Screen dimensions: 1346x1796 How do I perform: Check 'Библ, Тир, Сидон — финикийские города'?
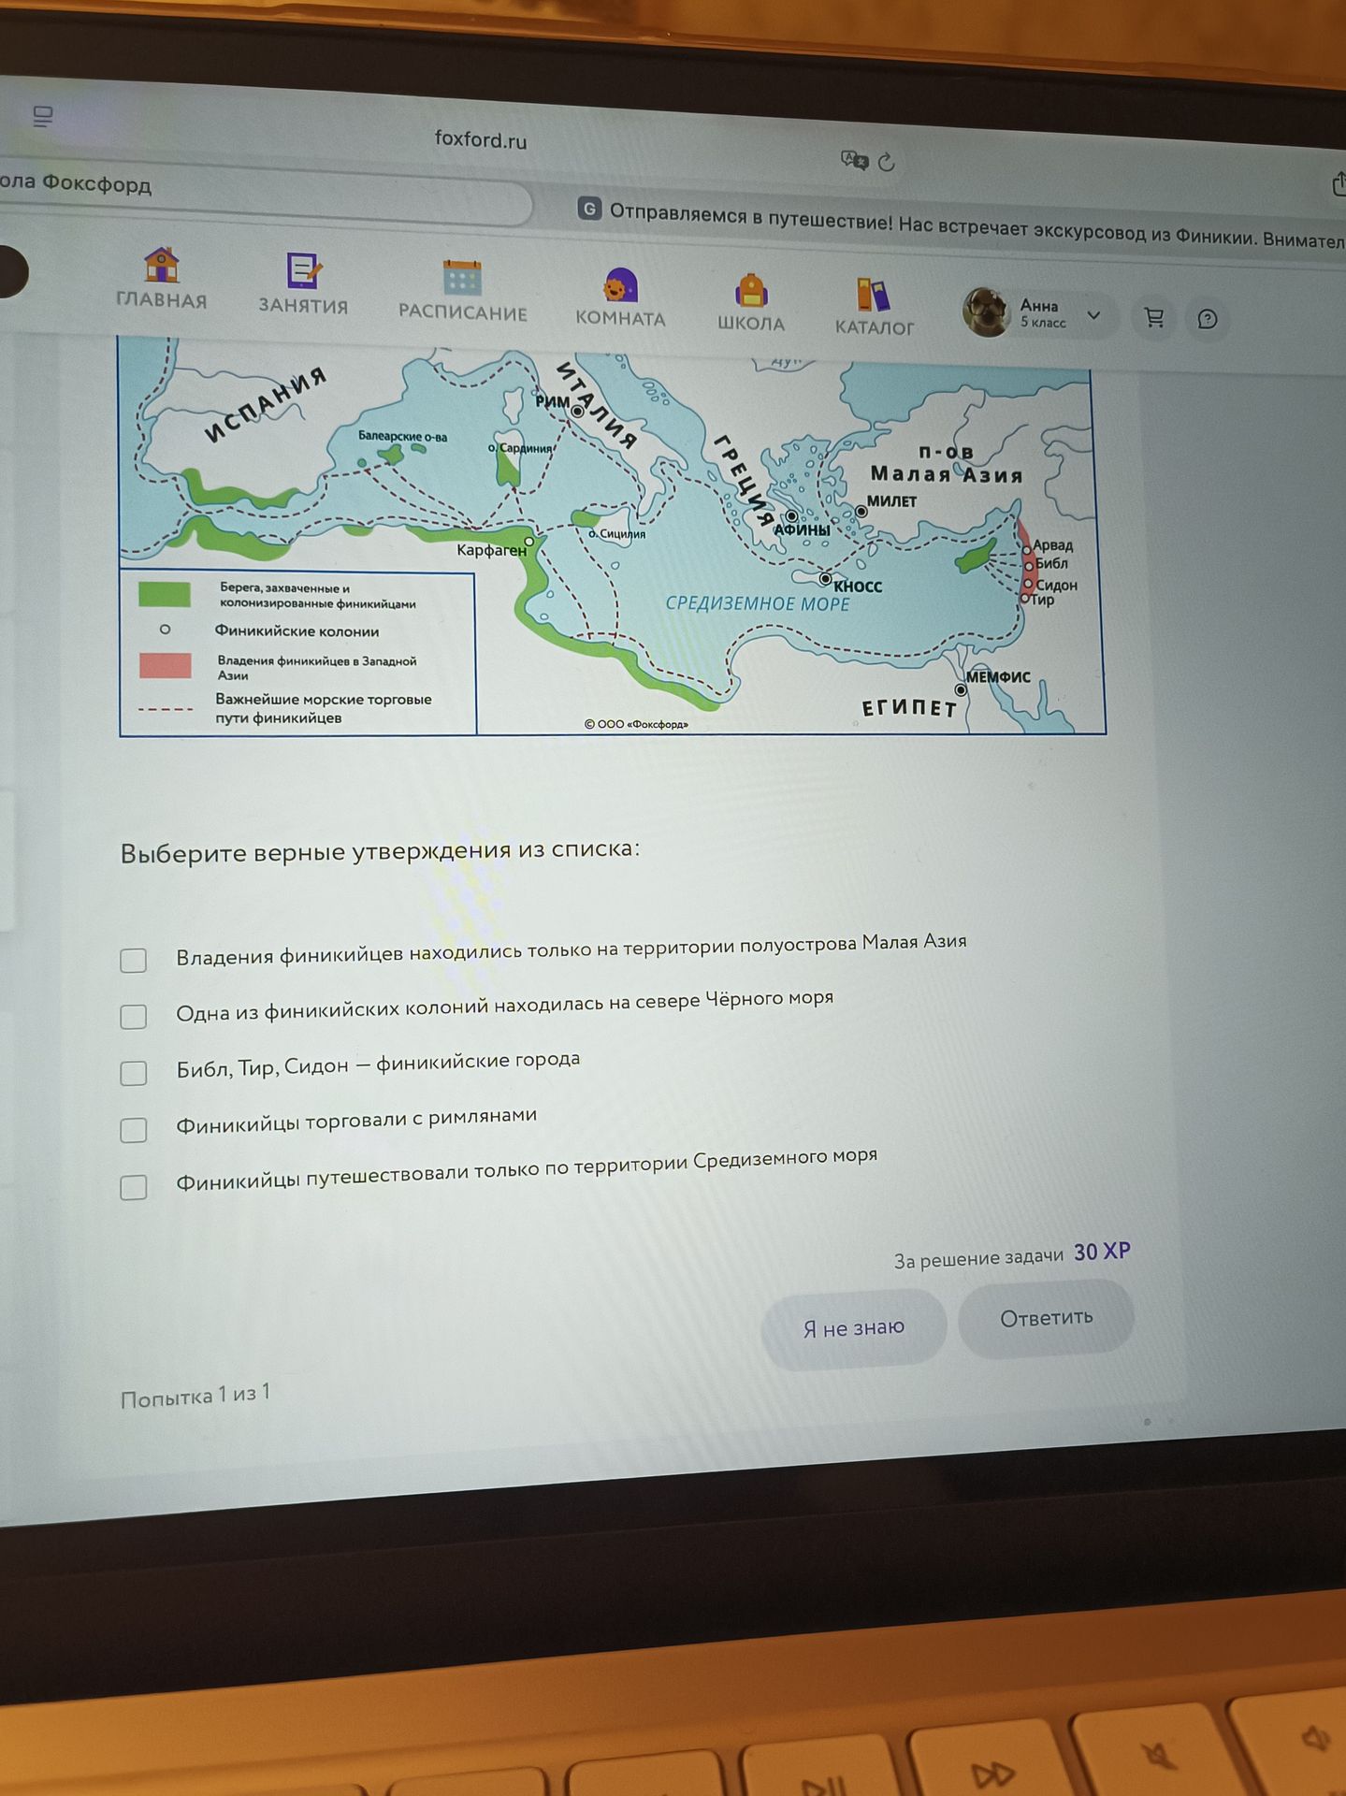point(134,1072)
